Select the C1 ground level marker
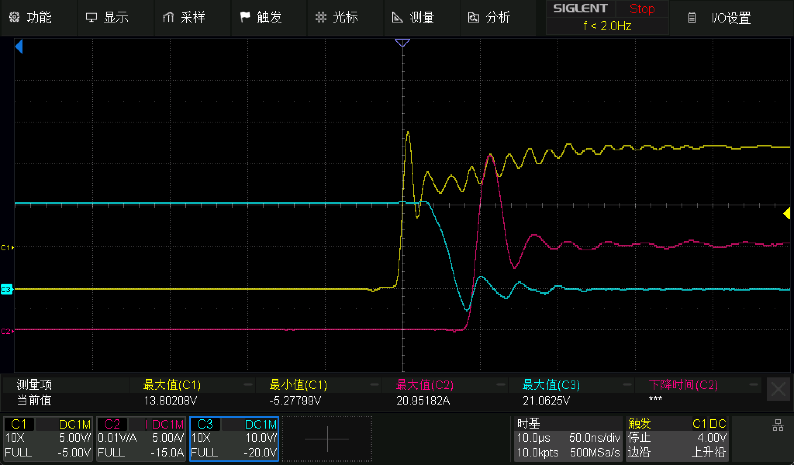 point(7,247)
